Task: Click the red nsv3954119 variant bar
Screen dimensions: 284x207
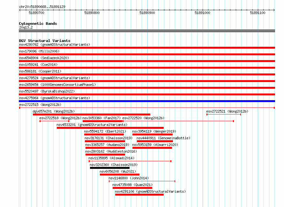Action: coord(153,135)
